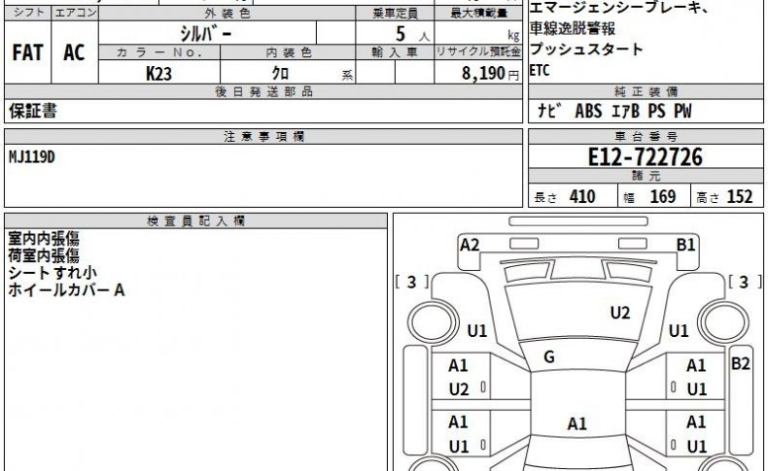This screenshot has width=768, height=471.
Task: Select inspector note 'シート すれ小'
Action: pyautogui.click(x=52, y=273)
